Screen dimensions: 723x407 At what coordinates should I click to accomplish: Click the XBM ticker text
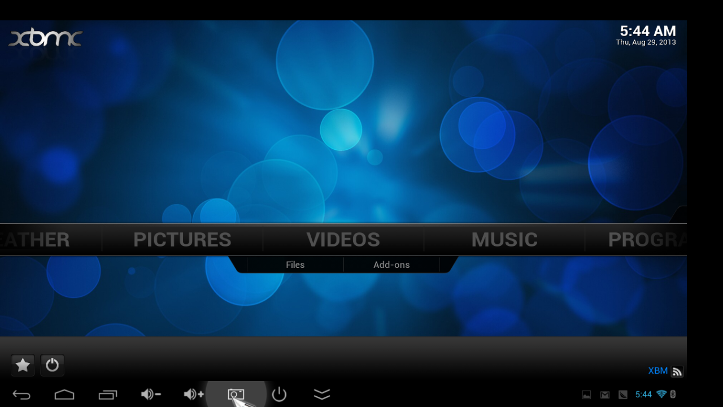657,371
